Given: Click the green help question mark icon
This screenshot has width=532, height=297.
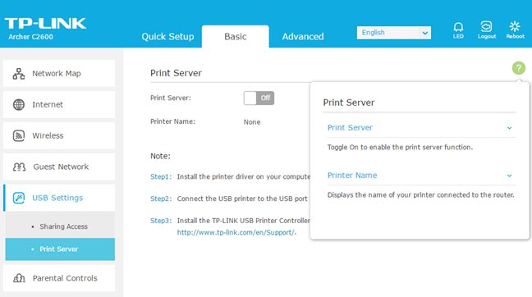Looking at the screenshot, I should click(x=518, y=68).
